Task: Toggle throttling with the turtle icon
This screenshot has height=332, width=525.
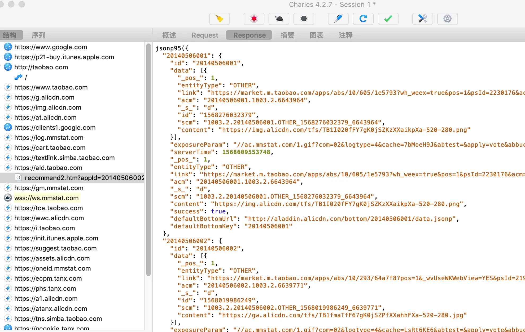Action: 279,19
